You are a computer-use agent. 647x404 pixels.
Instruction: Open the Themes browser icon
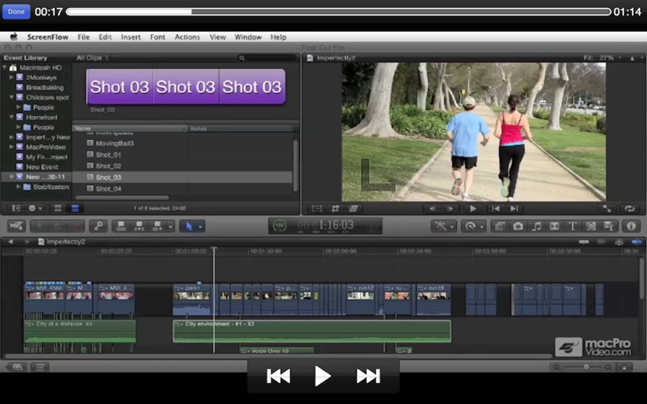tap(609, 226)
